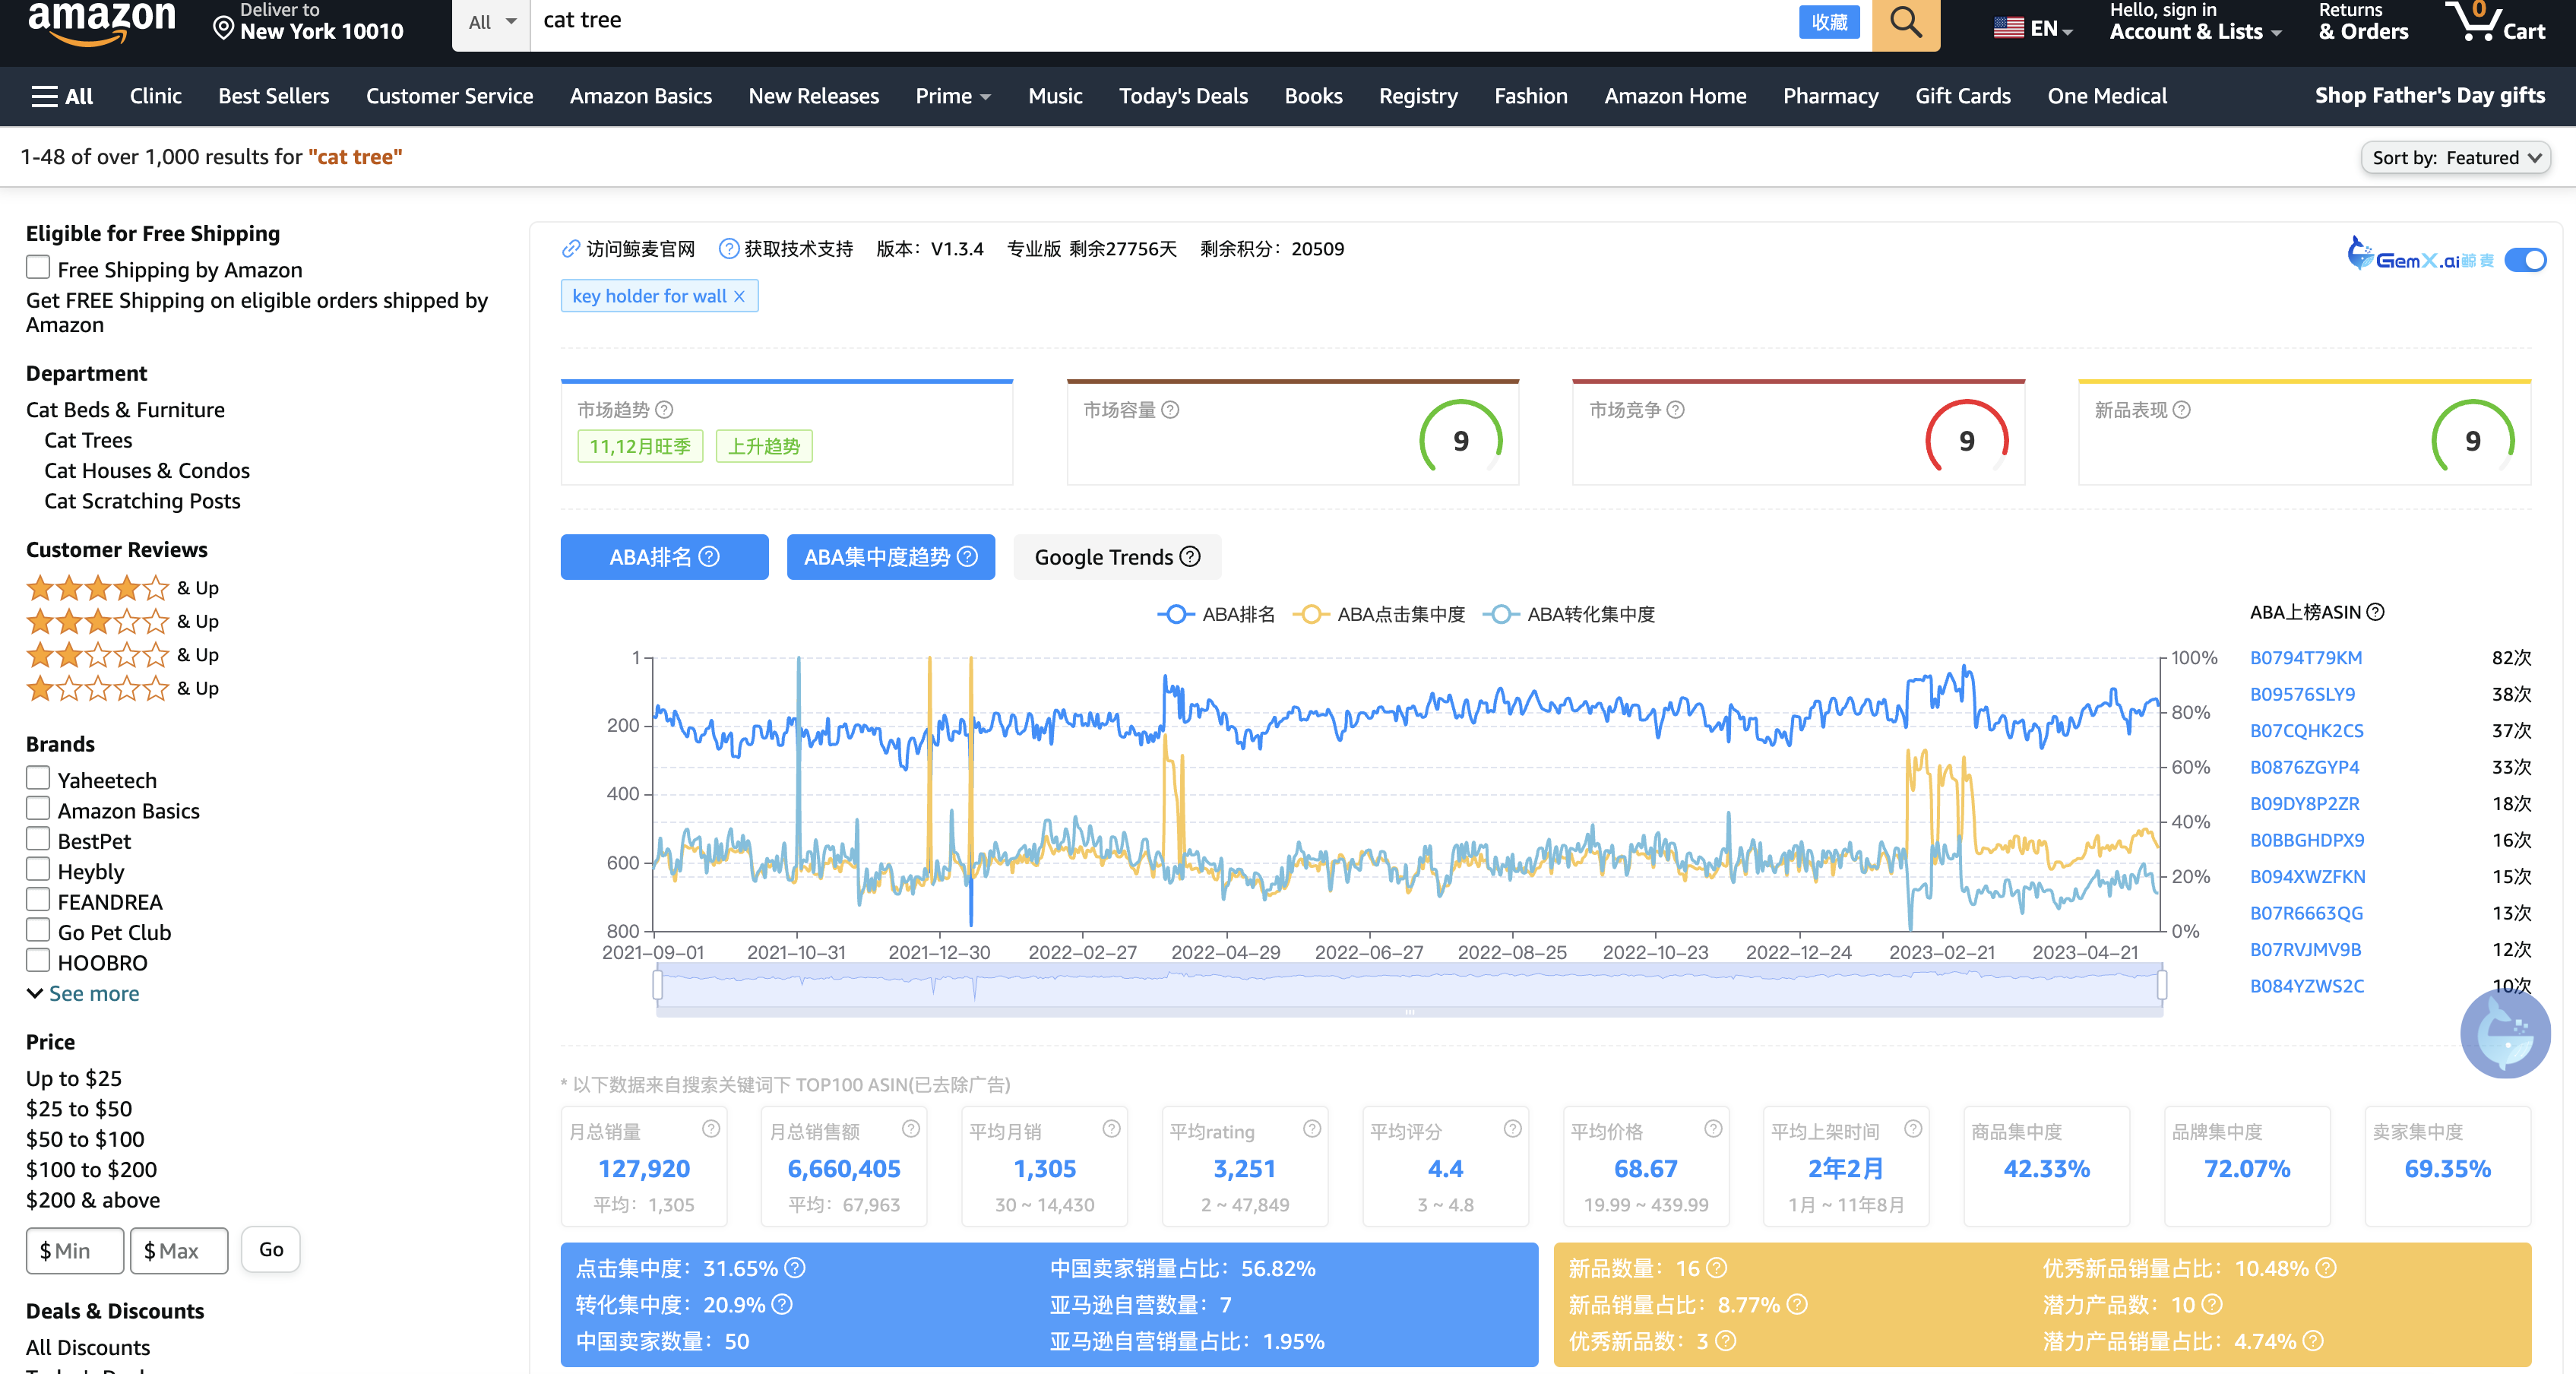Image resolution: width=2576 pixels, height=1374 pixels.
Task: Click help icon on 平均月销 card
Action: (1111, 1129)
